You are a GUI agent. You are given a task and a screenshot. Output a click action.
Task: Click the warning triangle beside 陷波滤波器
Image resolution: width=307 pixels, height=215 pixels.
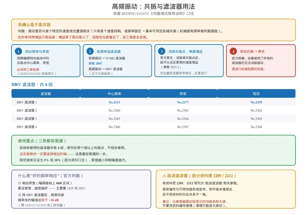(164, 175)
